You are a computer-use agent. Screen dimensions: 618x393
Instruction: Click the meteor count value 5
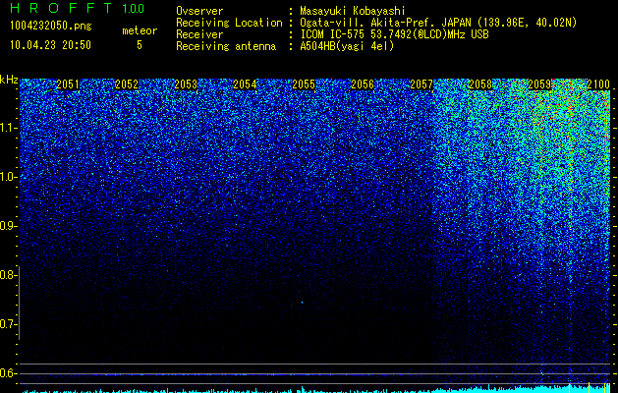140,45
